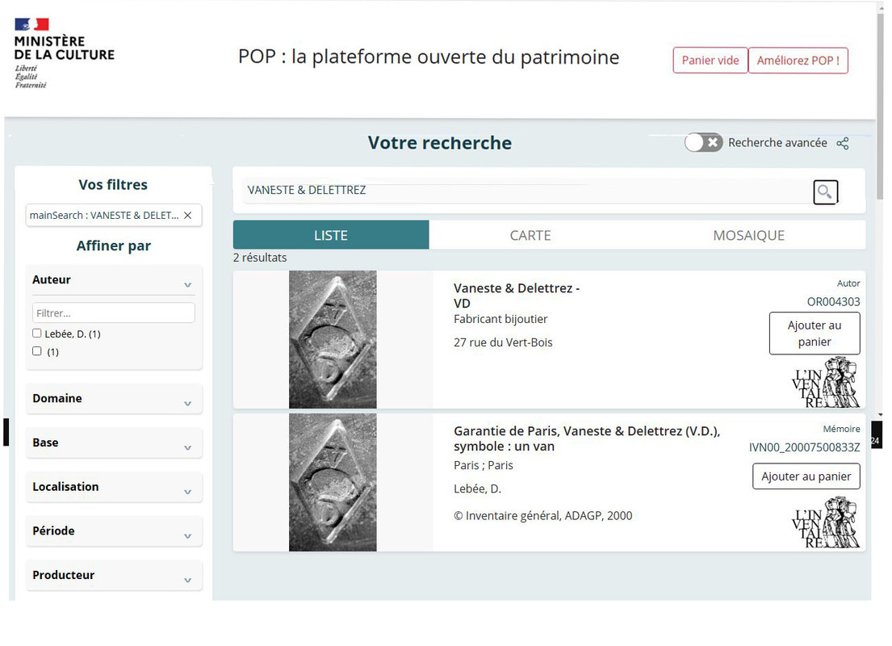Image resolution: width=892 pixels, height=646 pixels.
Task: Click the main search field containing VANESTE & DELETTREZ
Action: pyautogui.click(x=526, y=190)
